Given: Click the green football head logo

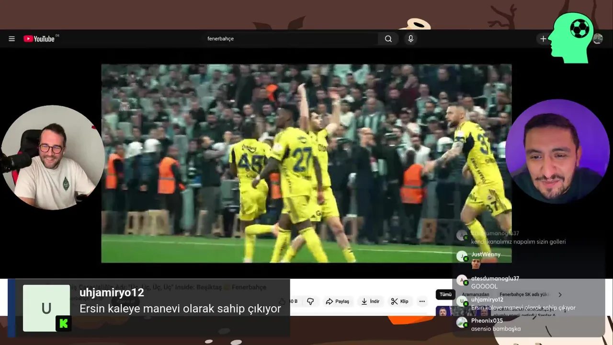Looking at the screenshot, I should (x=571, y=38).
